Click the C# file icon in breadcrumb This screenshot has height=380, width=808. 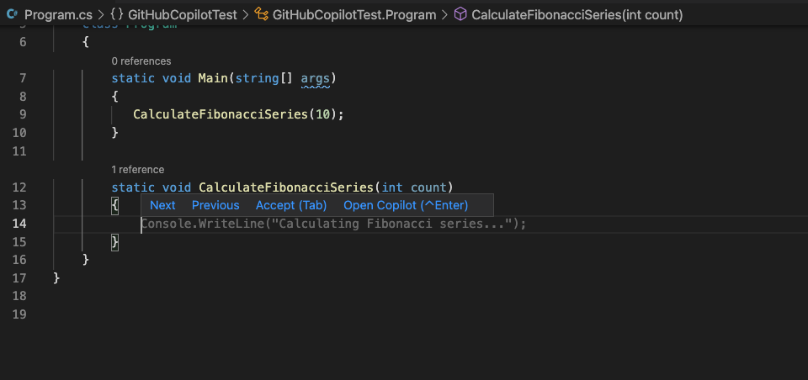(x=13, y=15)
